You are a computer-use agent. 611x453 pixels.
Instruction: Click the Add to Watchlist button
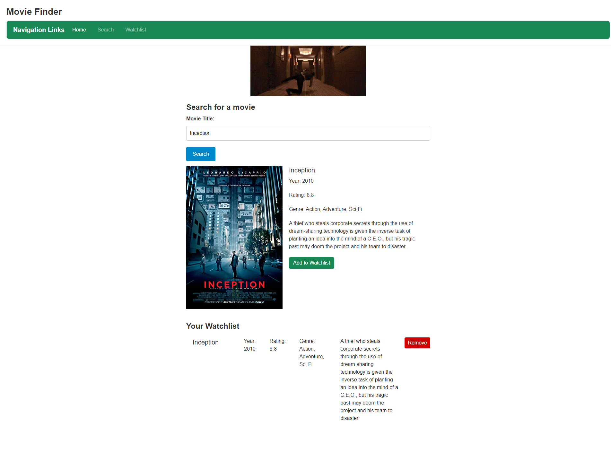(311, 263)
